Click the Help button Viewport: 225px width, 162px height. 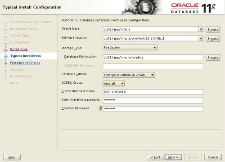12,157
